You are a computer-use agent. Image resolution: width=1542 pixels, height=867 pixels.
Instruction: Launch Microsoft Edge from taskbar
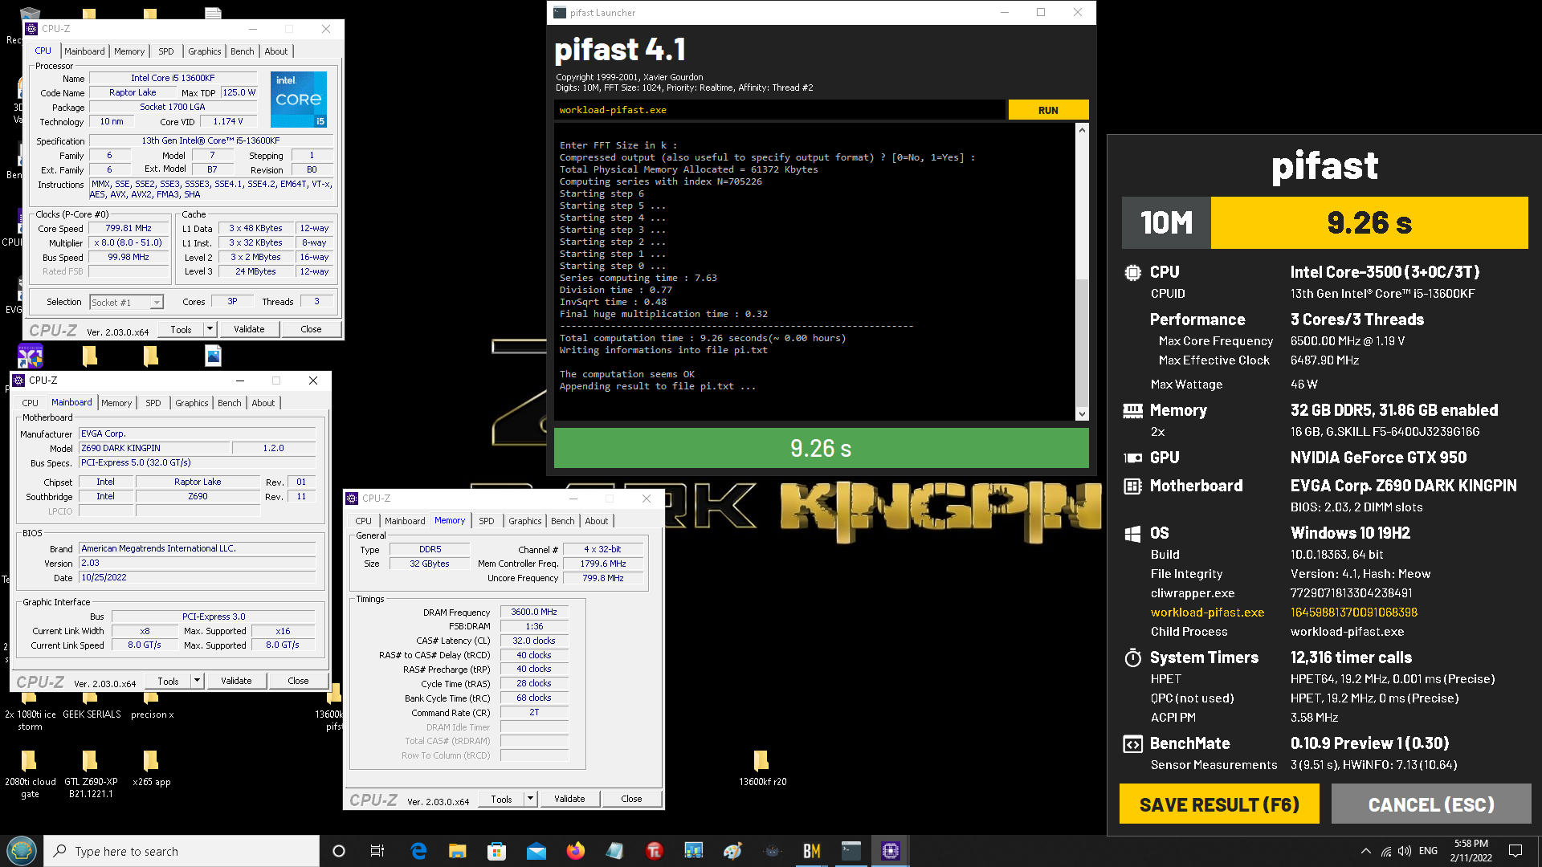tap(418, 851)
